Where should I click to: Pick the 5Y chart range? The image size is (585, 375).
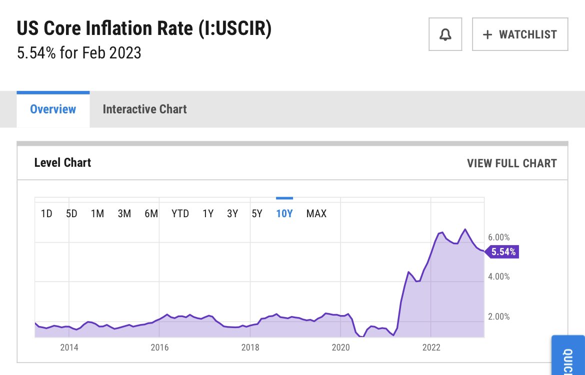click(x=257, y=214)
